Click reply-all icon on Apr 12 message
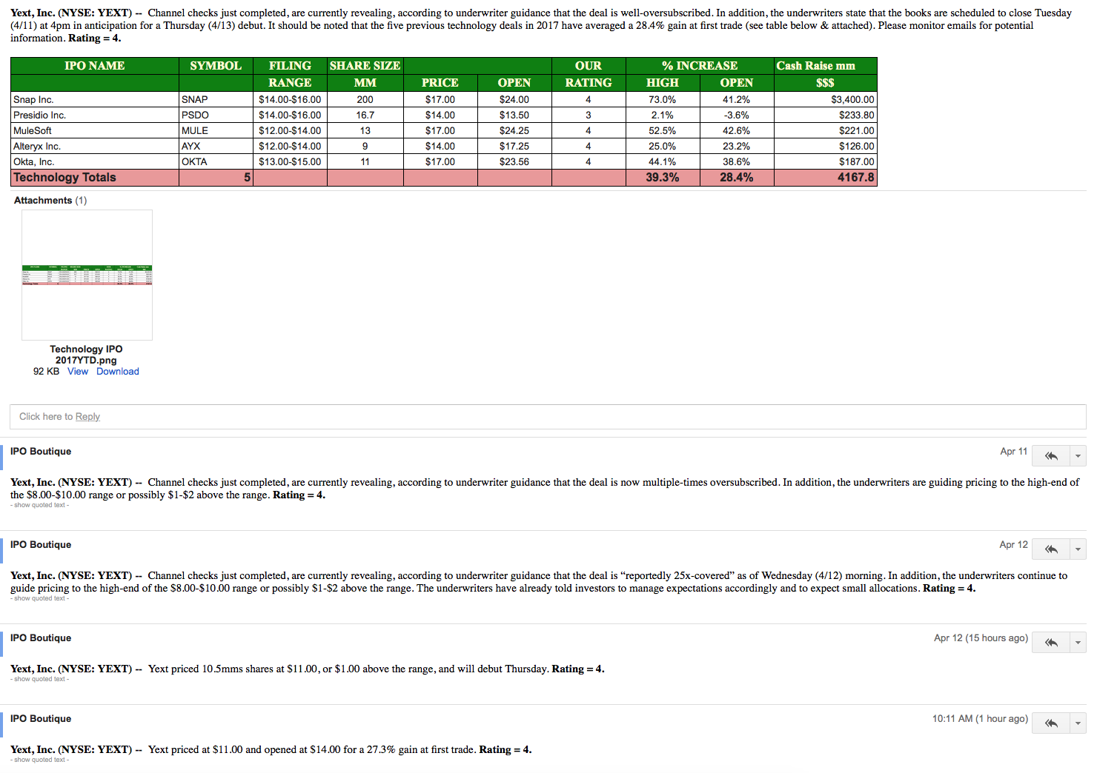This screenshot has width=1097, height=773. pos(1050,549)
